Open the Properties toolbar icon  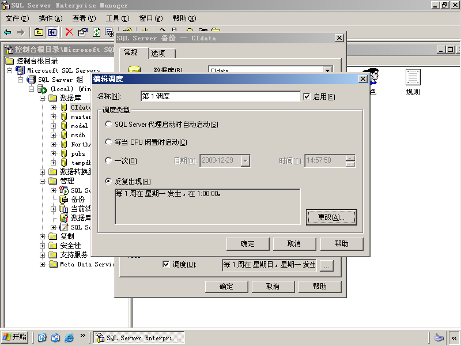[x=83, y=32]
